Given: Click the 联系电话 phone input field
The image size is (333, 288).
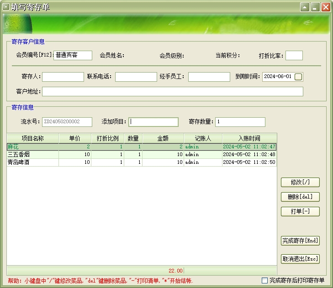Looking at the screenshot, I should pos(136,77).
